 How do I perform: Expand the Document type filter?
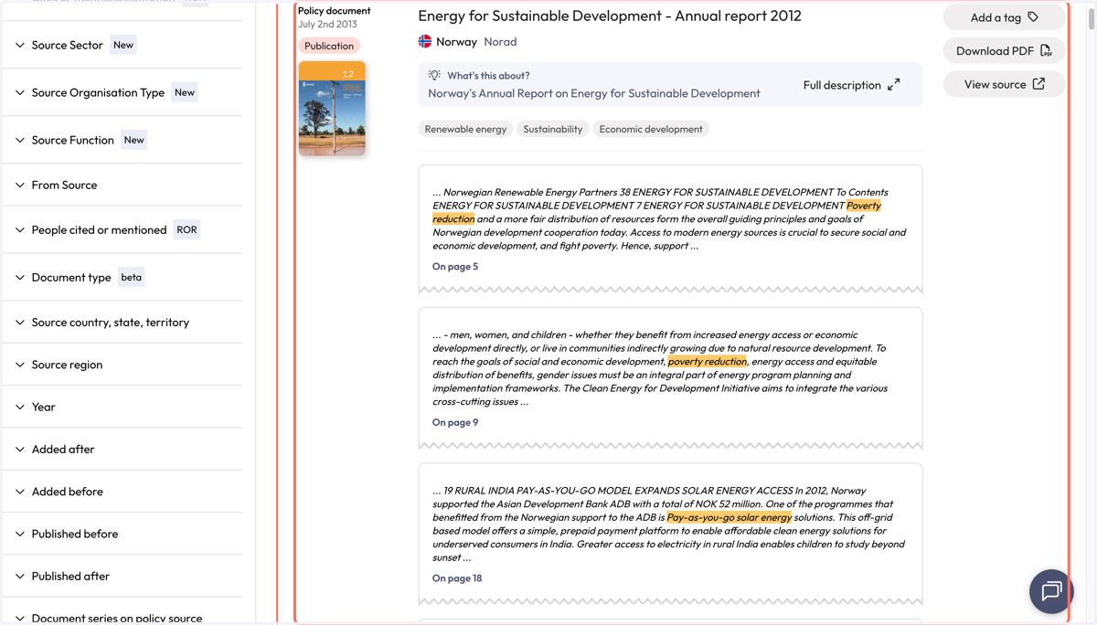coord(122,277)
